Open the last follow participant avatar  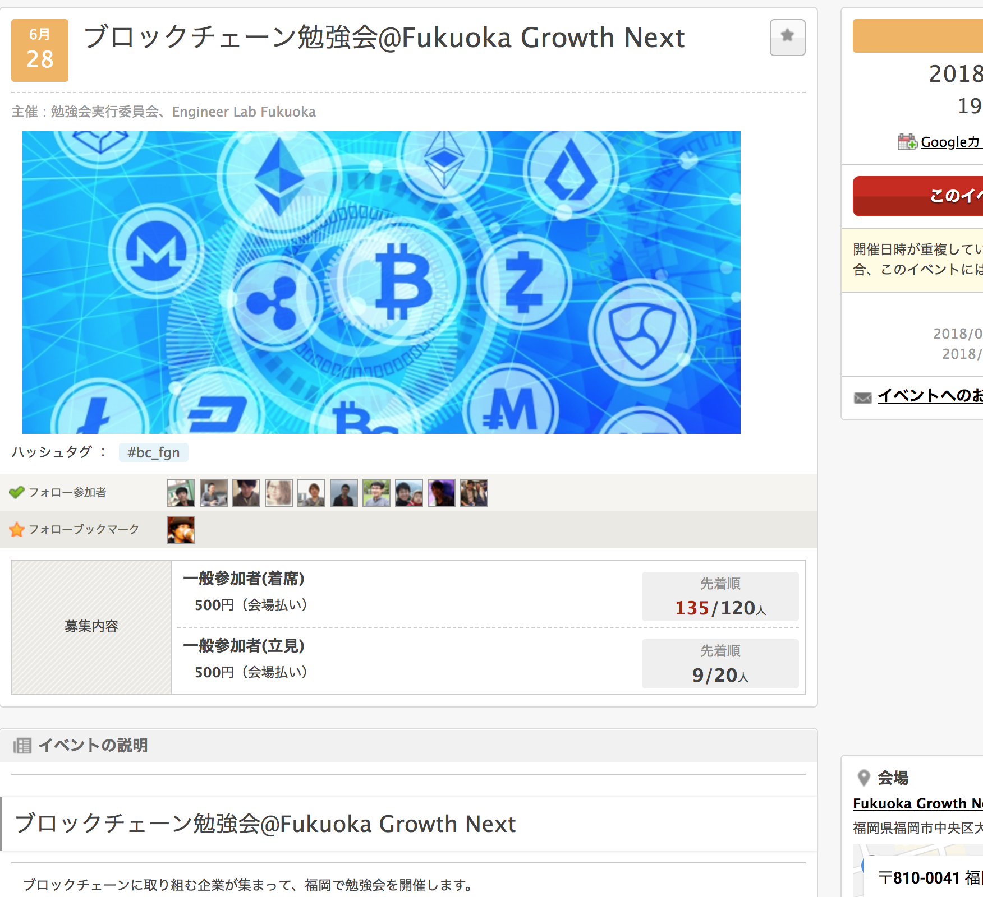[474, 493]
